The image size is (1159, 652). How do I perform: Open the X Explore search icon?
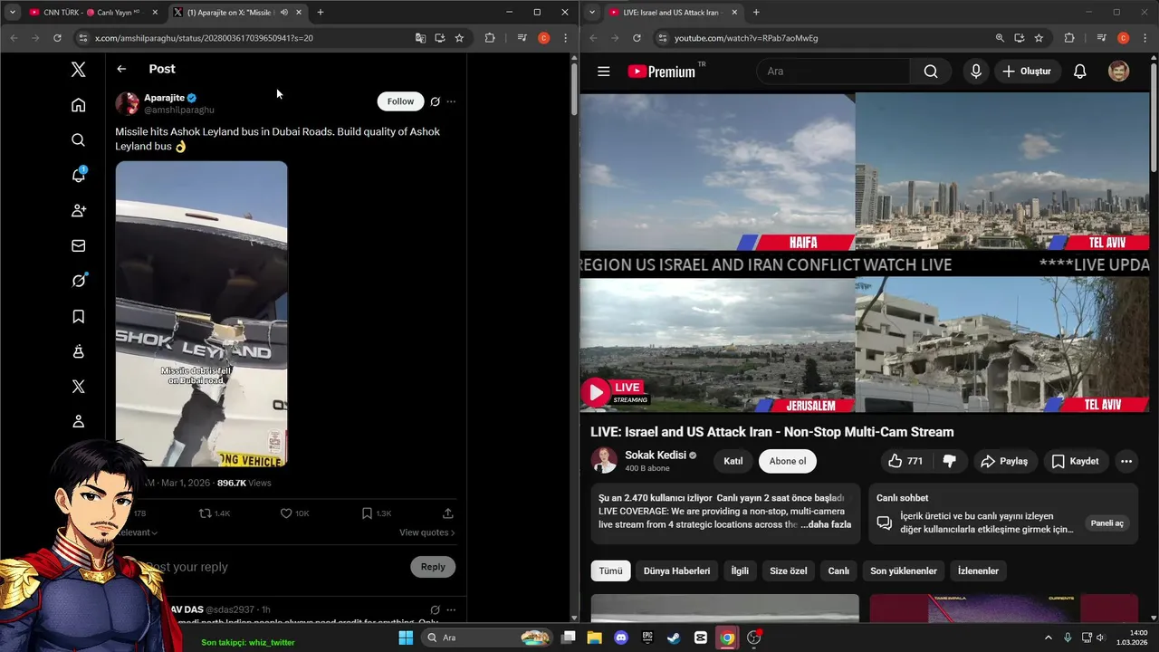click(x=79, y=139)
